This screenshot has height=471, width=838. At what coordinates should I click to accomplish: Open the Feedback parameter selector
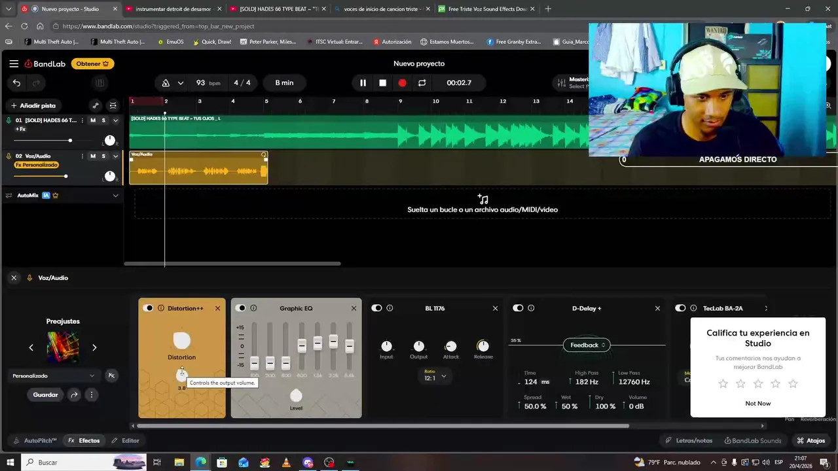click(x=587, y=345)
